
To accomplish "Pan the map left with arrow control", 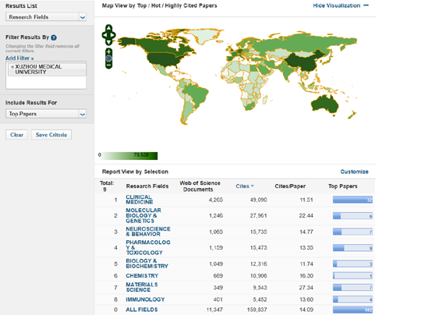I will coord(104,35).
